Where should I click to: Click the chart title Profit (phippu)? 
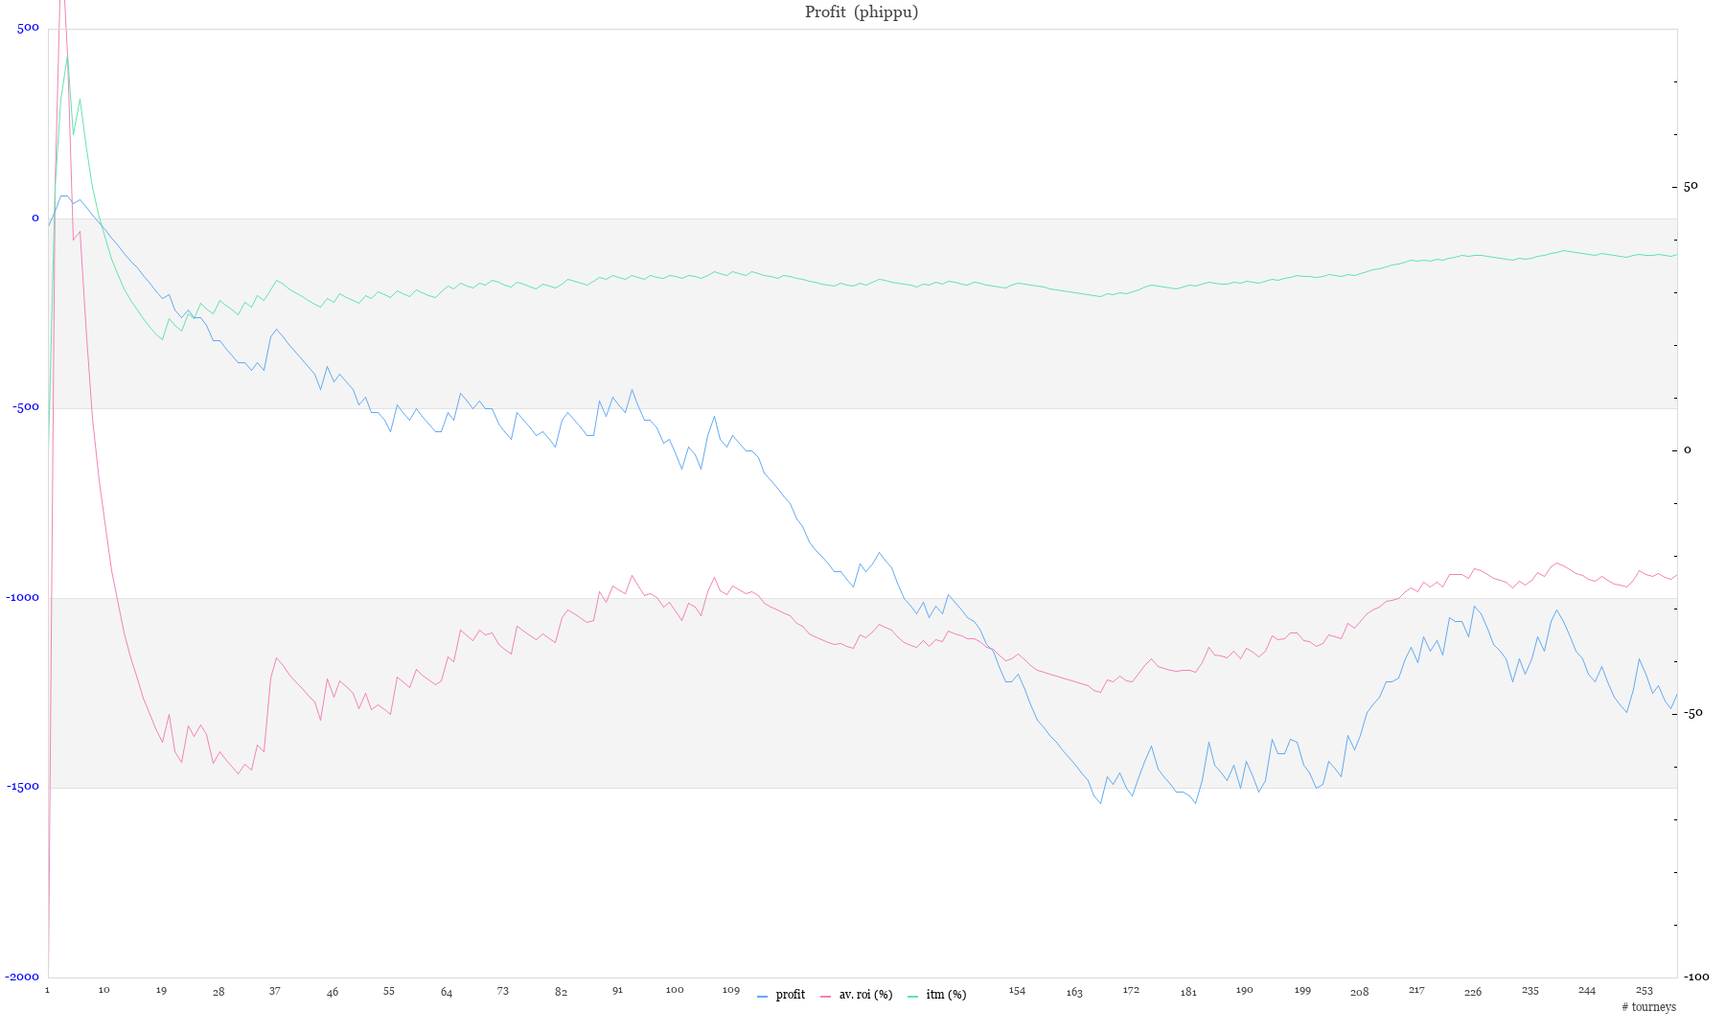(x=862, y=12)
